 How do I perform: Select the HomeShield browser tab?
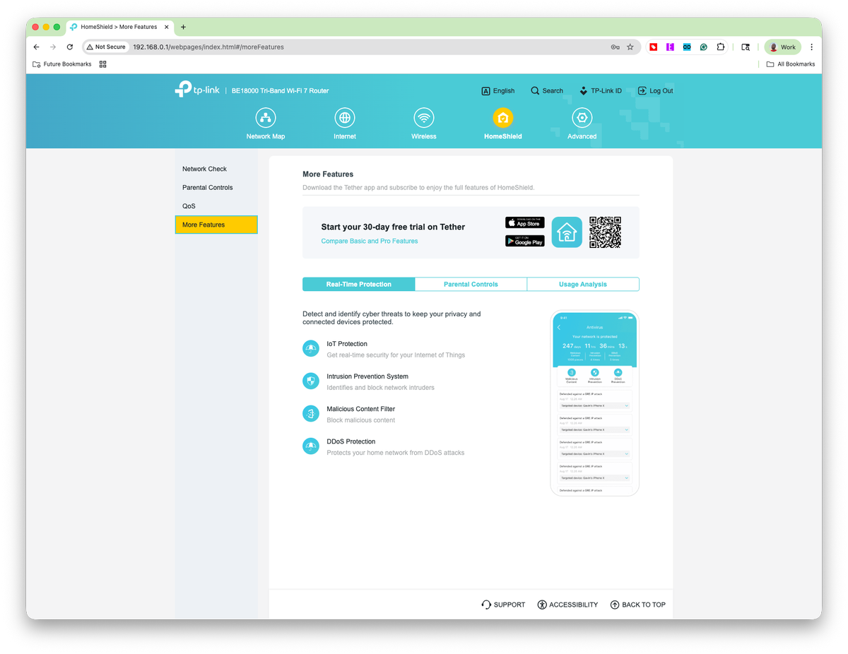(x=118, y=27)
